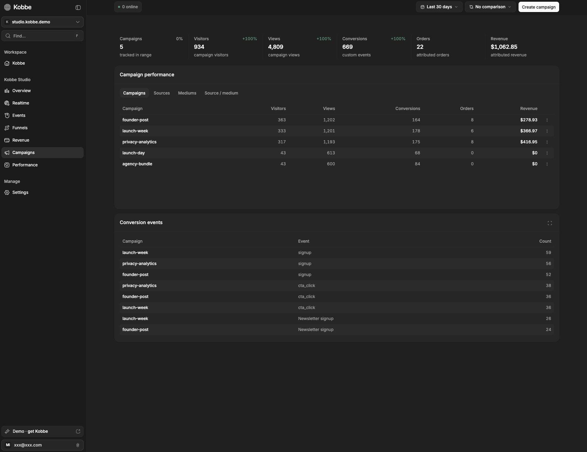Click the compare icon beside No comparison
Image resolution: width=587 pixels, height=452 pixels.
(x=471, y=7)
